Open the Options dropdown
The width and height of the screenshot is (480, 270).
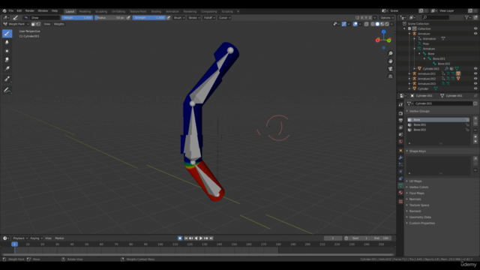tap(387, 18)
